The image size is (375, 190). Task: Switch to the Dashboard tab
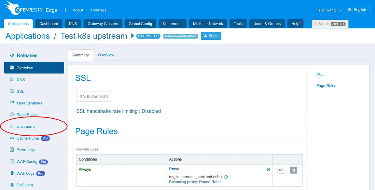[x=49, y=24]
